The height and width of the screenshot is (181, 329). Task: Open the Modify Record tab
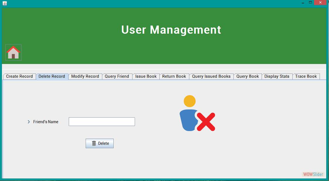85,76
